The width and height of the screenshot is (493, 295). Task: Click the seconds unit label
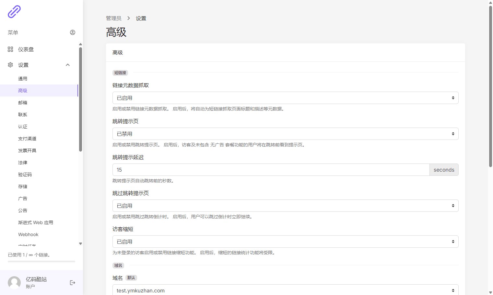444,170
